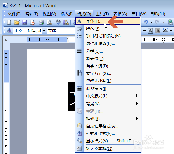This screenshot has width=174, height=154.
Task: Click the ruler tab-stop selector box
Action: point(6,40)
